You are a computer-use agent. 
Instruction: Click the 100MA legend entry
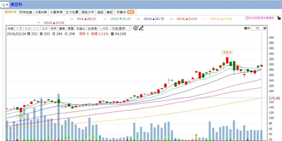point(221,19)
